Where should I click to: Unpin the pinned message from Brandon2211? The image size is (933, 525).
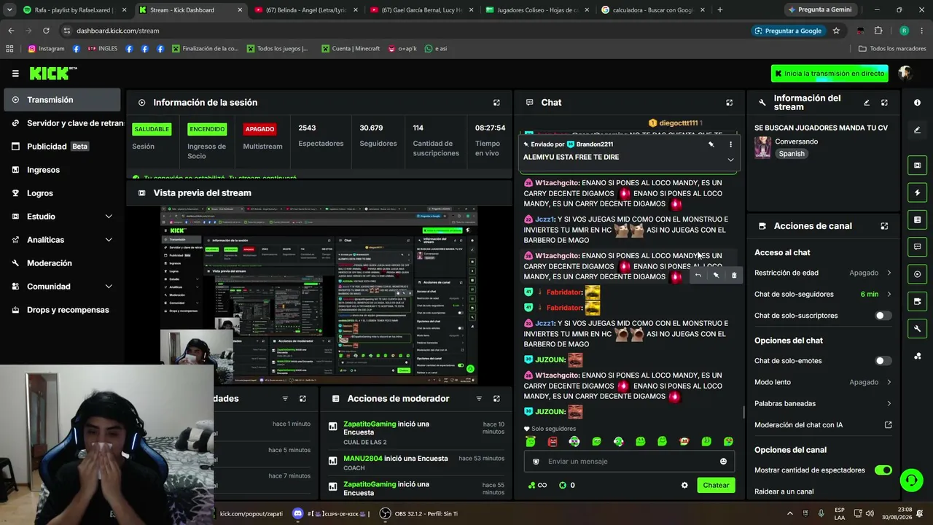pos(711,144)
